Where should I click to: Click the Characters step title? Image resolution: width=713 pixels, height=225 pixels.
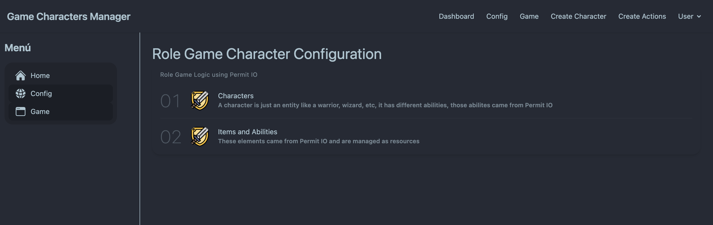(x=235, y=96)
